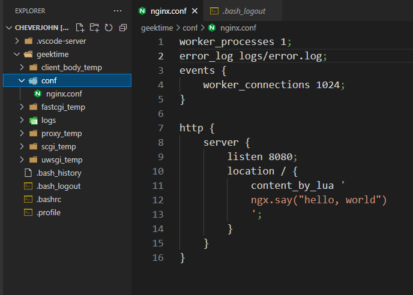This screenshot has width=413, height=295.
Task: Close the nginx.conf editor tab
Action: (194, 11)
